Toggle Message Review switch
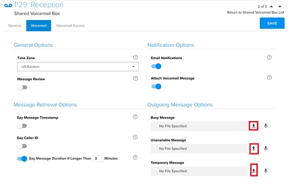 click(x=22, y=87)
